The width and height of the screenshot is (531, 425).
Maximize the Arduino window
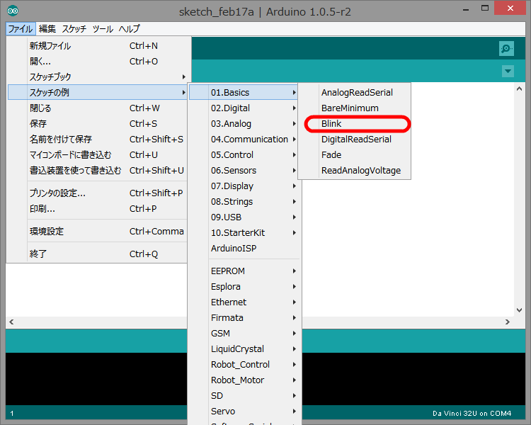pos(485,8)
